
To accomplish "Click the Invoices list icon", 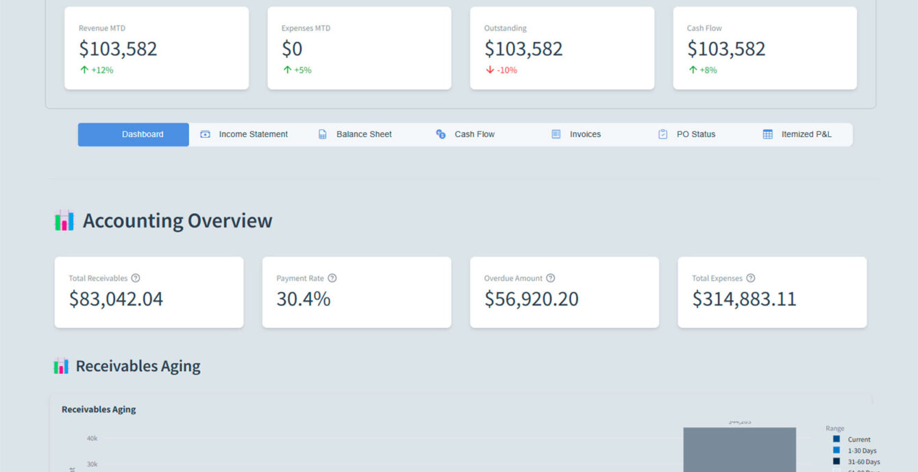I will [556, 134].
